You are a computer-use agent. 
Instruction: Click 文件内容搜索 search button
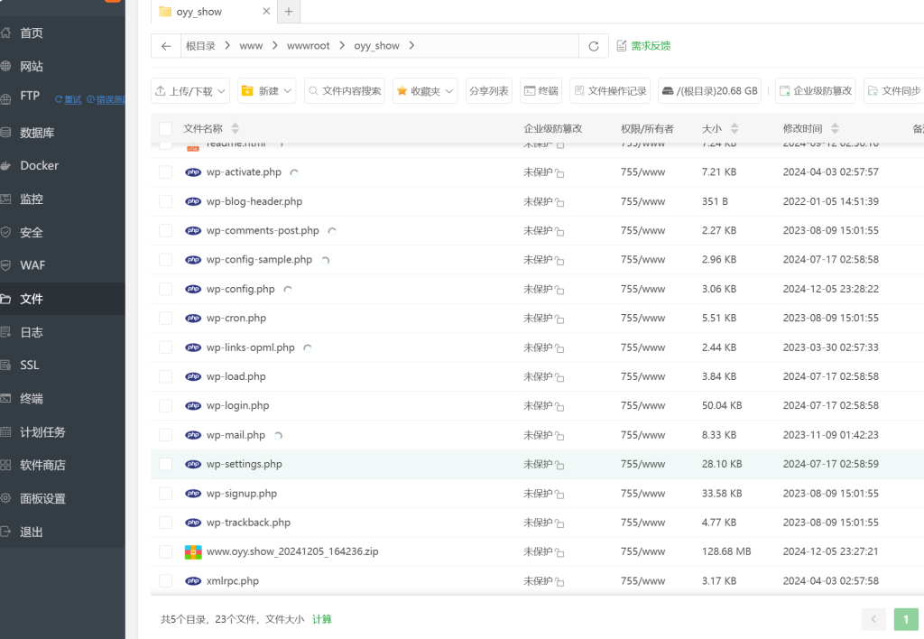pos(344,91)
